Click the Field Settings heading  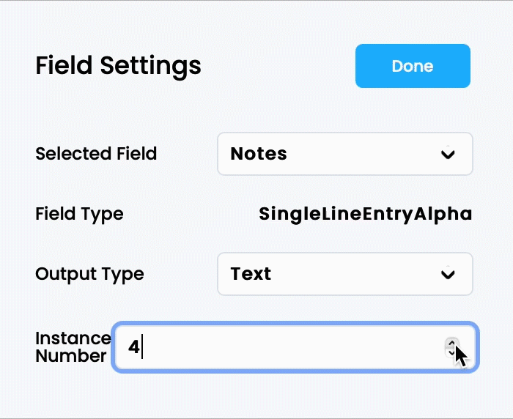[118, 66]
